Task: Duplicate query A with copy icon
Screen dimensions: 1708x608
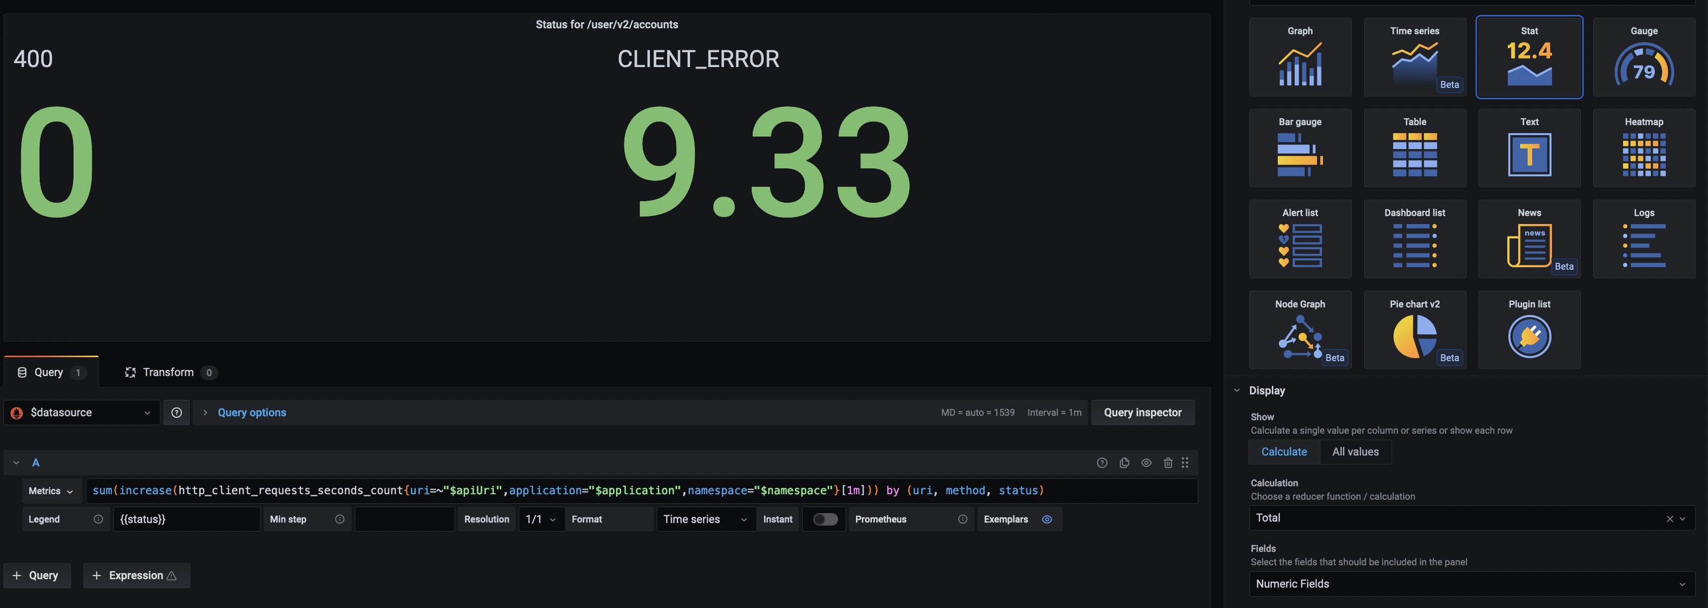Action: 1124,463
